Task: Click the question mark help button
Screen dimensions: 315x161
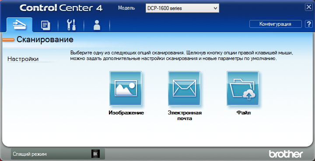Action: point(308,24)
